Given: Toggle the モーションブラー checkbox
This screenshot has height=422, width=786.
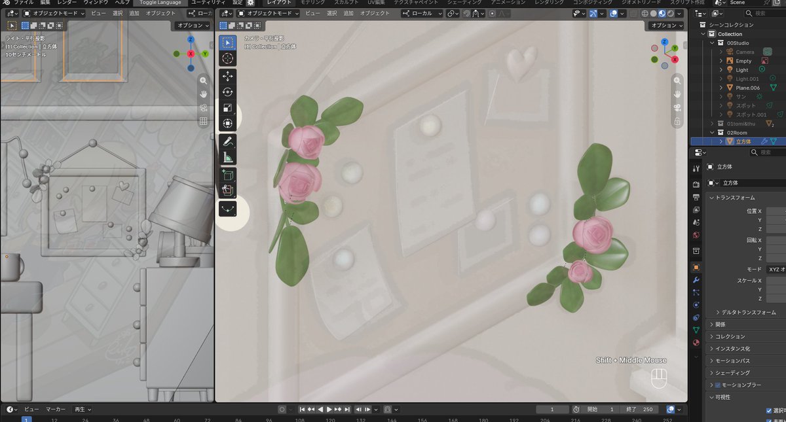Looking at the screenshot, I should tap(717, 385).
